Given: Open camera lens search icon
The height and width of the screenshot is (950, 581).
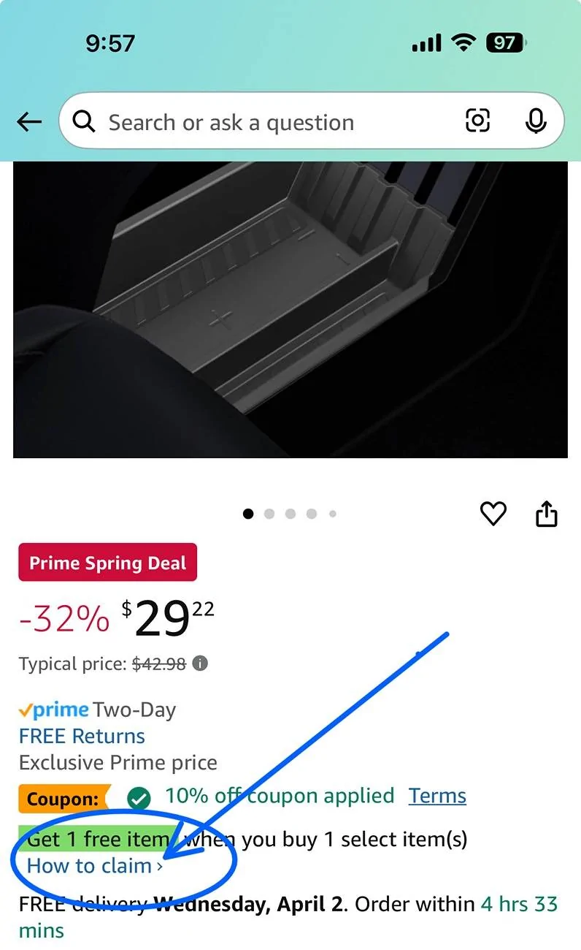Looking at the screenshot, I should click(x=477, y=121).
